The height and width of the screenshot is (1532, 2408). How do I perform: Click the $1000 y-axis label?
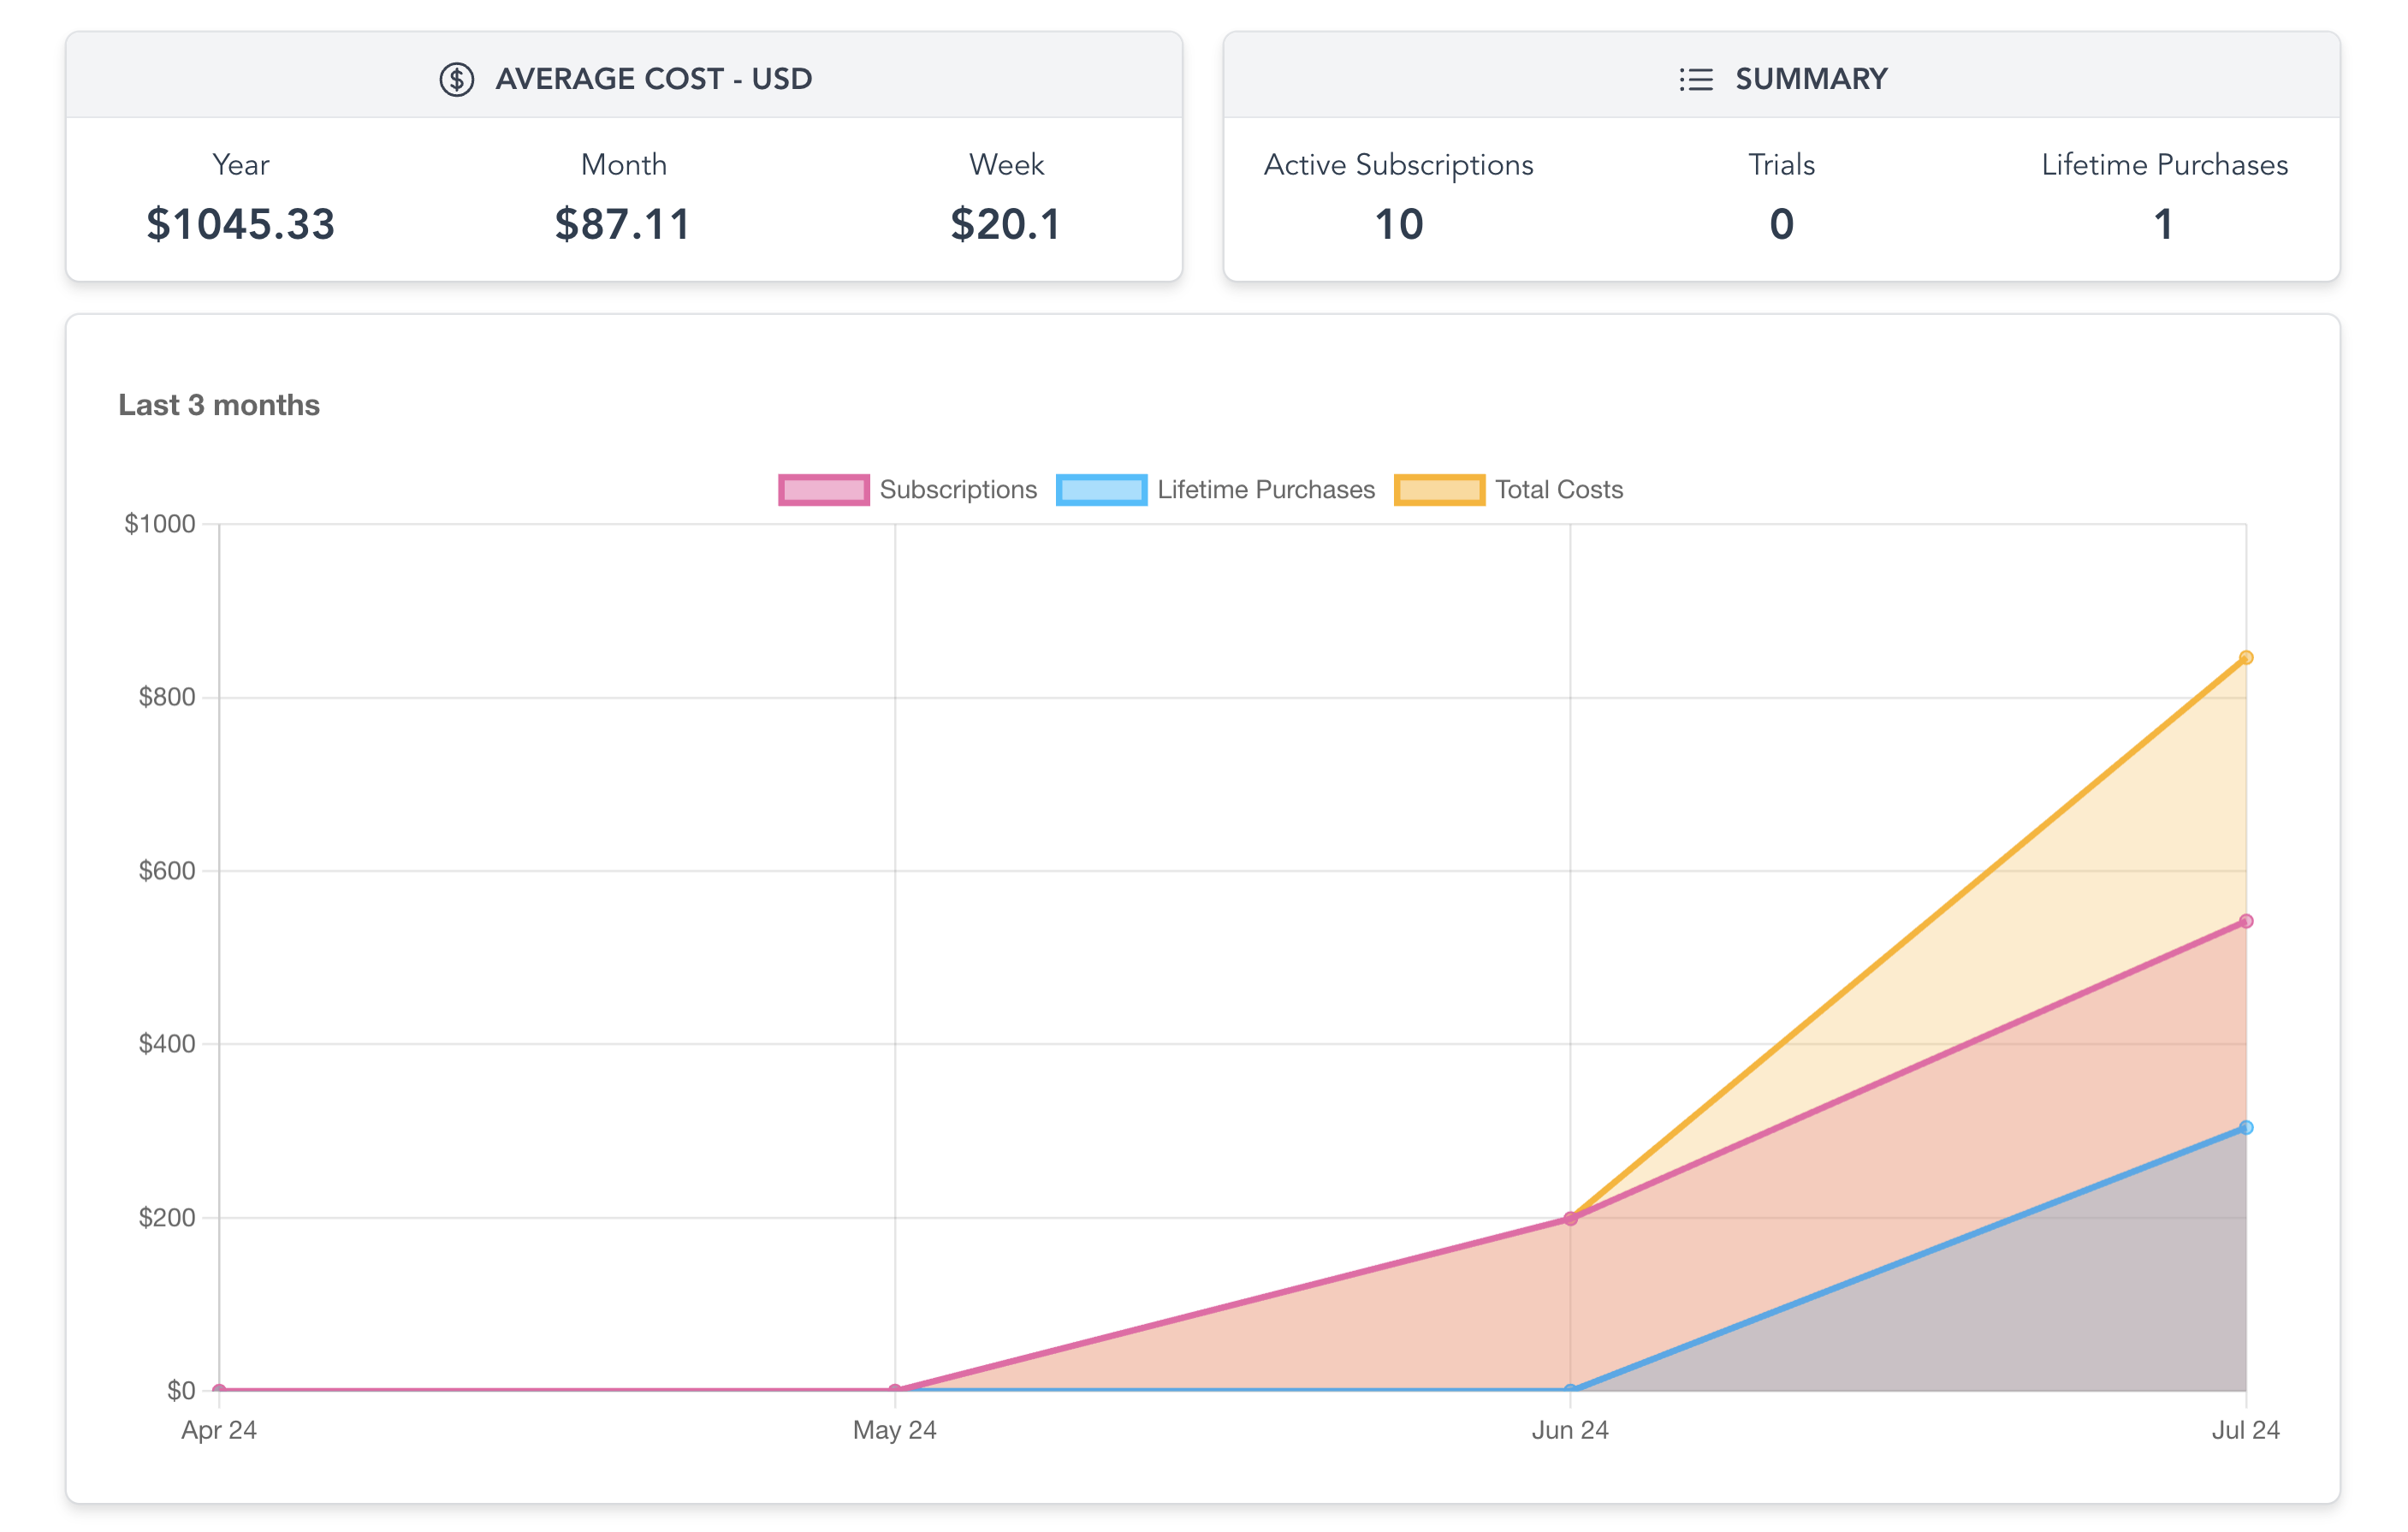tap(160, 524)
